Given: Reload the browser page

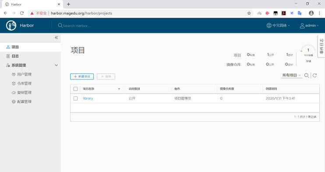Looking at the screenshot, I should [x=22, y=13].
